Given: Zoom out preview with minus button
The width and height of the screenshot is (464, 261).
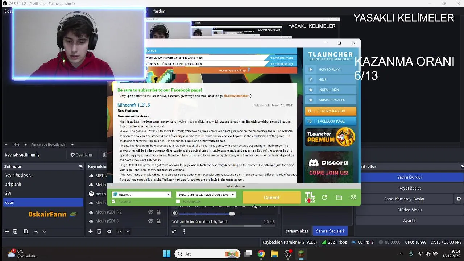Looking at the screenshot, I should pos(6,144).
